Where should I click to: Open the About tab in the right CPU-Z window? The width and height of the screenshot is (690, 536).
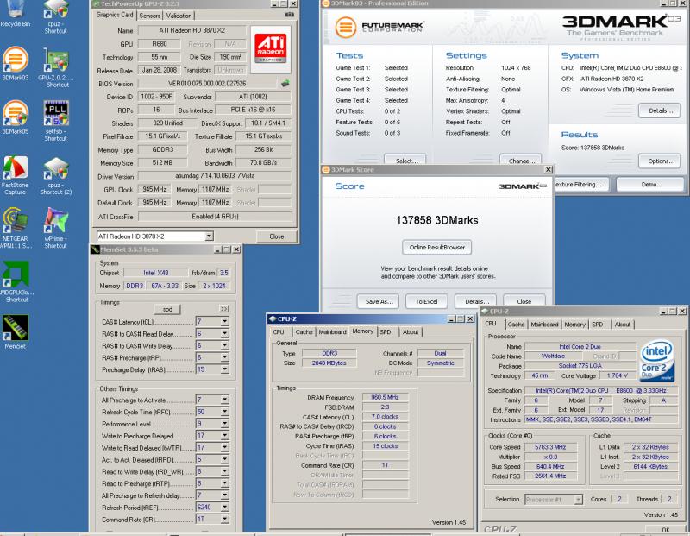[x=623, y=325]
